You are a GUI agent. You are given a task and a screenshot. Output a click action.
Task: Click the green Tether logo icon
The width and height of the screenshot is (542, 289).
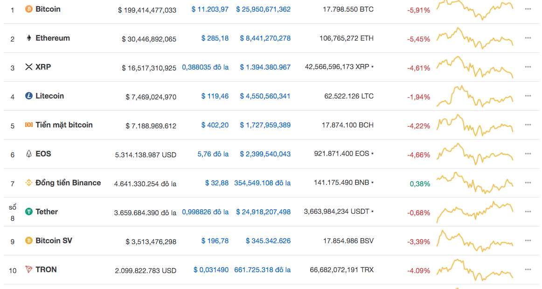coord(28,212)
